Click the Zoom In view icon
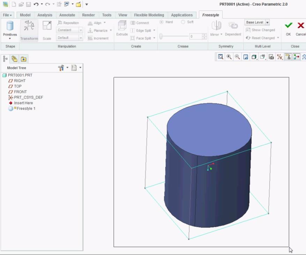306x255 pixels. pos(229,57)
